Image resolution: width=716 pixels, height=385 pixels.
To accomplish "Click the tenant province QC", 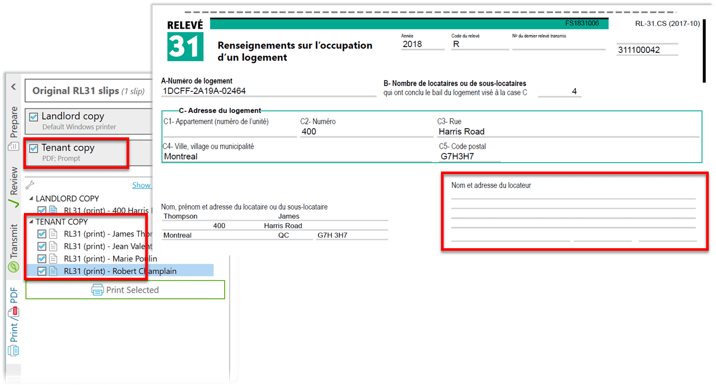I will tap(284, 235).
